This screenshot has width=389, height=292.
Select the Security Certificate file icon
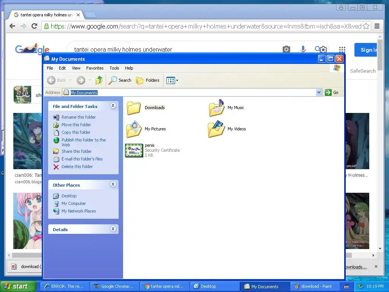pos(134,151)
